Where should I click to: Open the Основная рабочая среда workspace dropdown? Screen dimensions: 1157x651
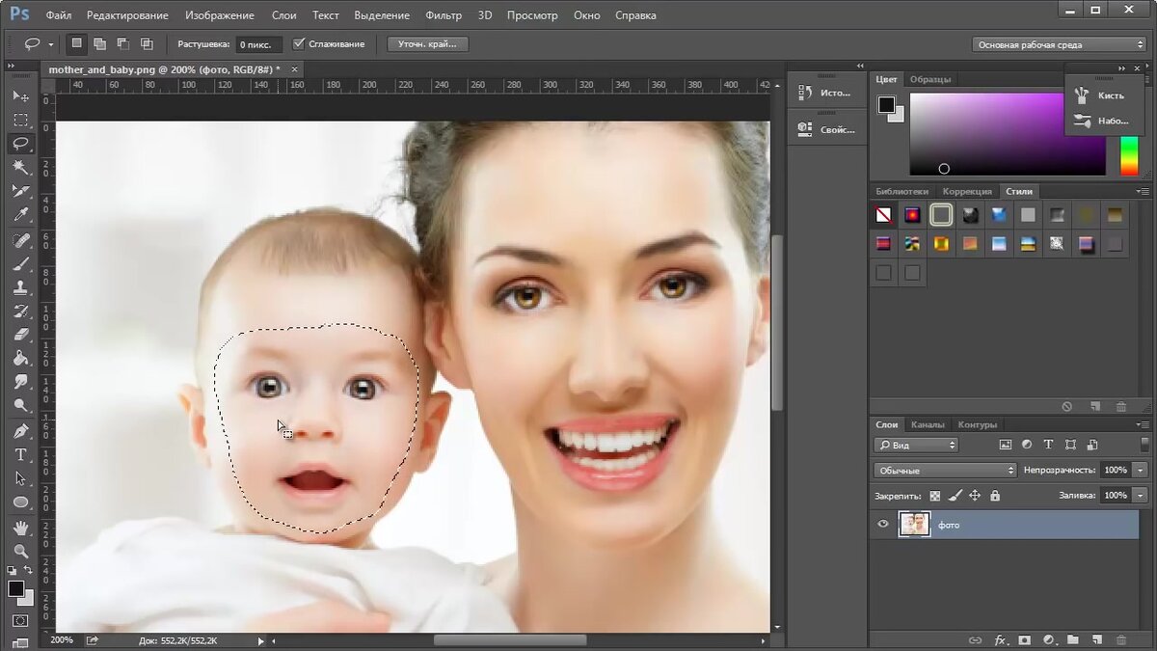coord(1058,44)
